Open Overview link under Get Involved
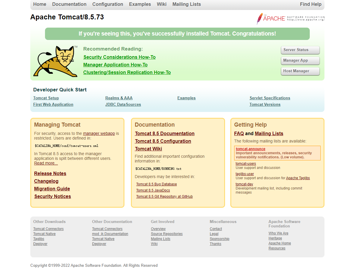The height and width of the screenshot is (270, 353). coord(158,229)
